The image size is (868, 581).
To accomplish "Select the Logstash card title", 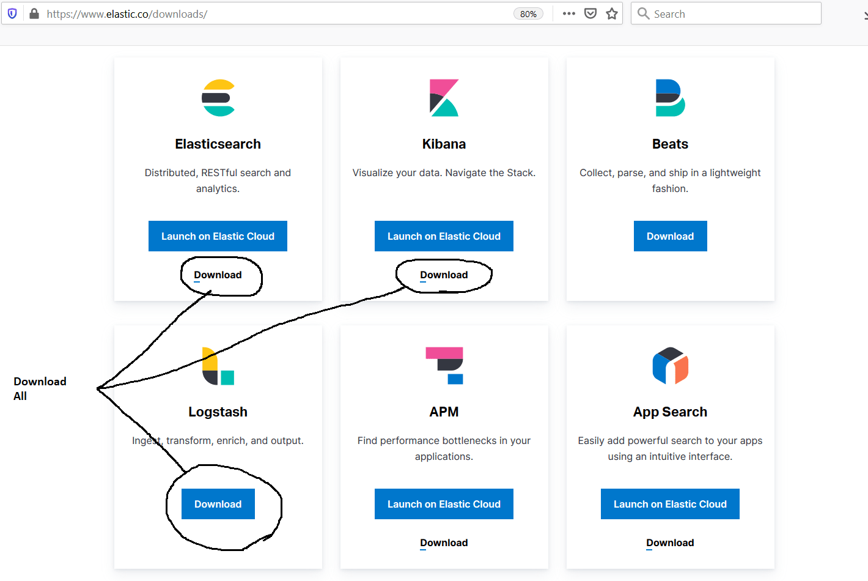I will pyautogui.click(x=218, y=412).
